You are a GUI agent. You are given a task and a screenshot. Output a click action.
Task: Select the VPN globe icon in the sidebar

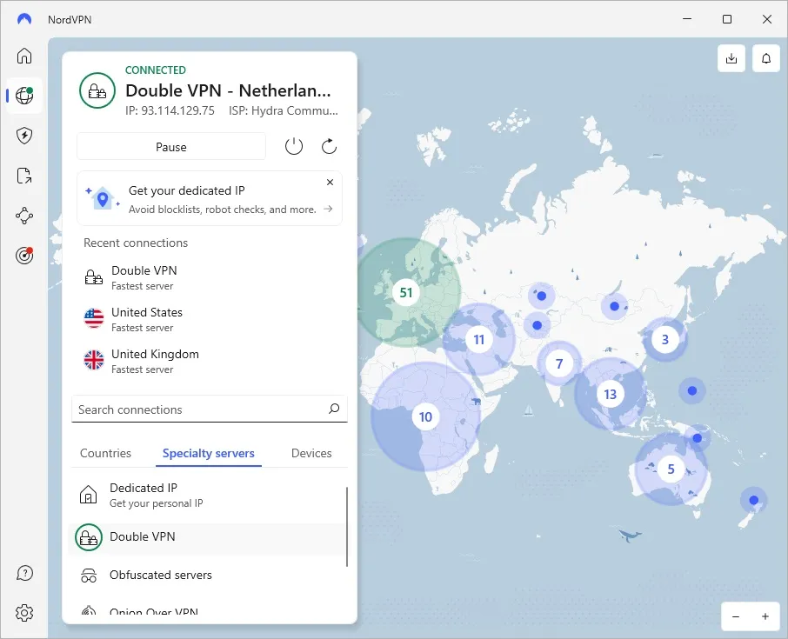(x=23, y=96)
